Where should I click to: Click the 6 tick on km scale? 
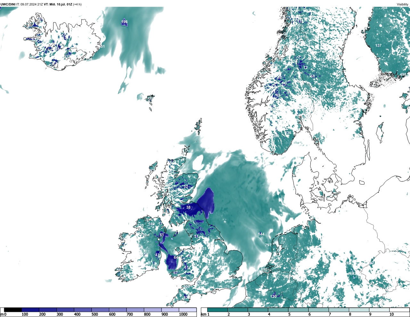pyautogui.click(x=310, y=314)
